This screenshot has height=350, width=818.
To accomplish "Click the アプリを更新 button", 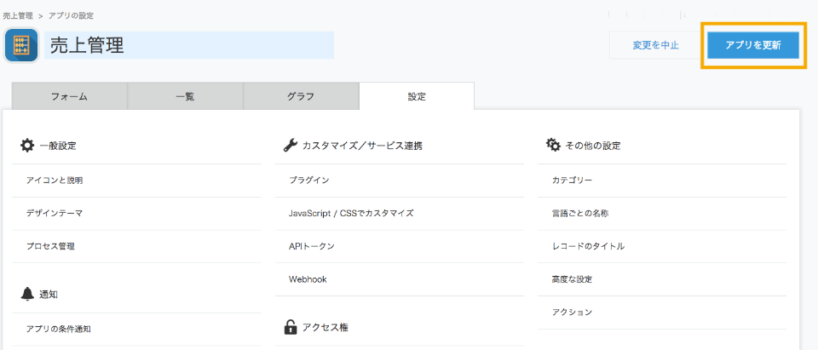I will [752, 45].
